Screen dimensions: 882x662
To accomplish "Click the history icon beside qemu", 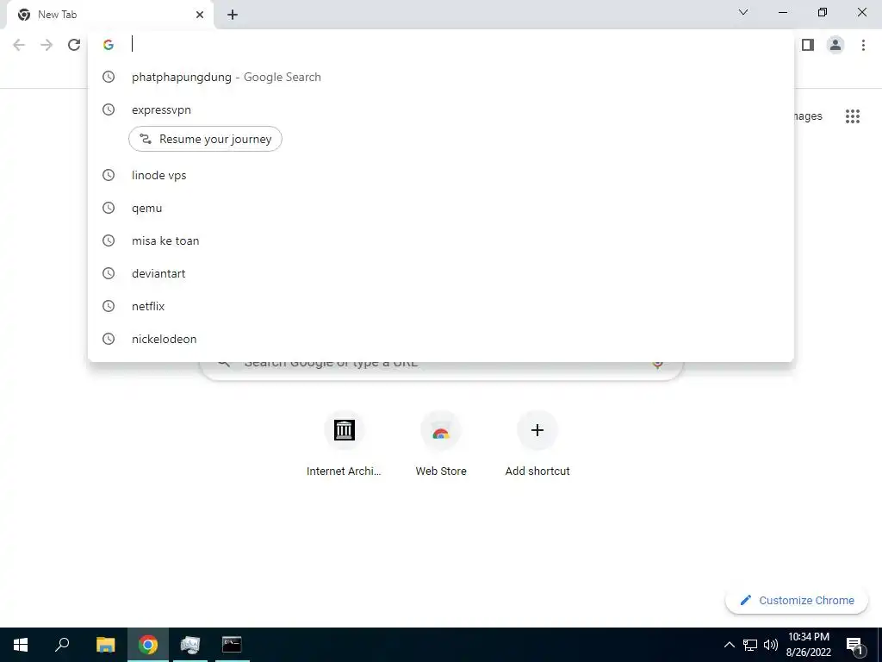I will click(x=109, y=208).
